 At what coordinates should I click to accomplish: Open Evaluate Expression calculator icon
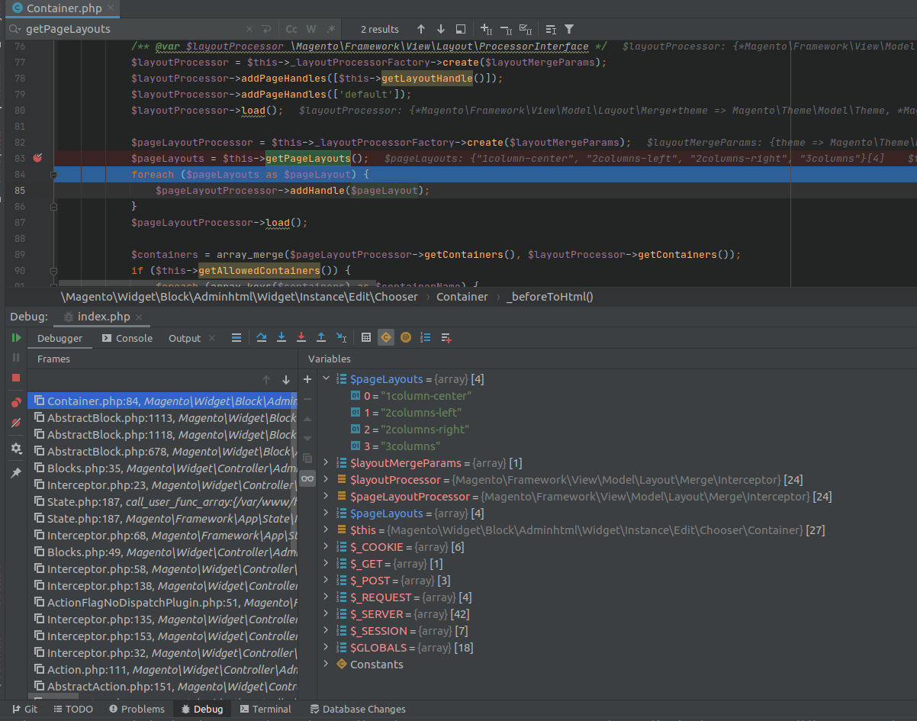pos(366,337)
